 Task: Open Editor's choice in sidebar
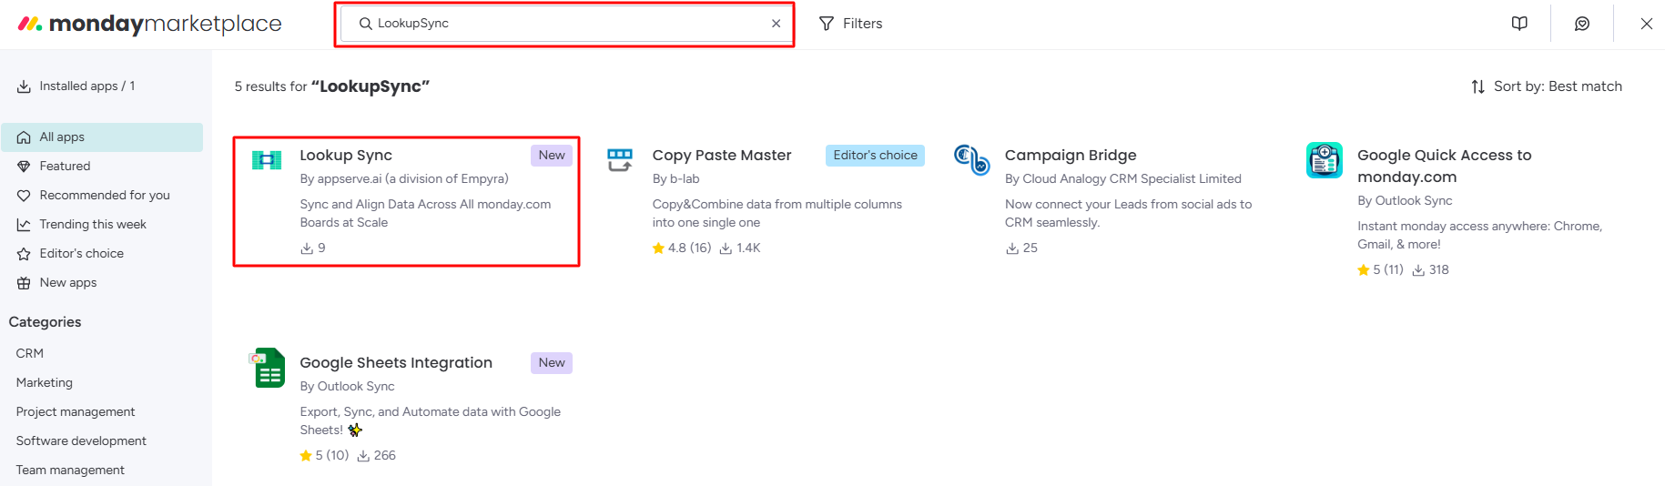pyautogui.click(x=102, y=254)
